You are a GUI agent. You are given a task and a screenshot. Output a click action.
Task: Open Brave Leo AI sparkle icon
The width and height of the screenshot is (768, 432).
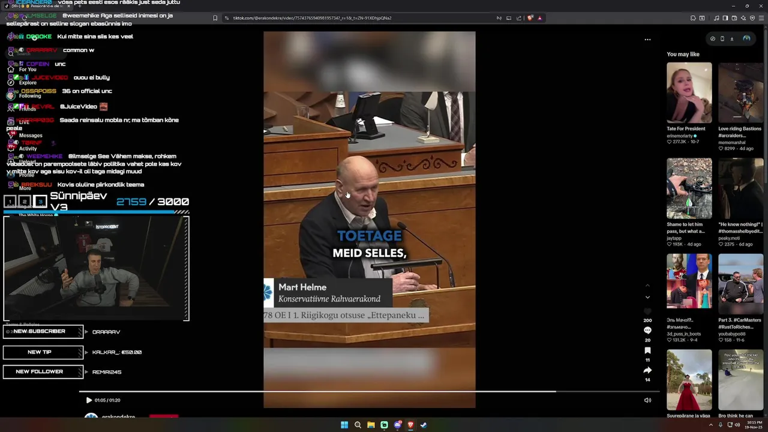point(743,18)
